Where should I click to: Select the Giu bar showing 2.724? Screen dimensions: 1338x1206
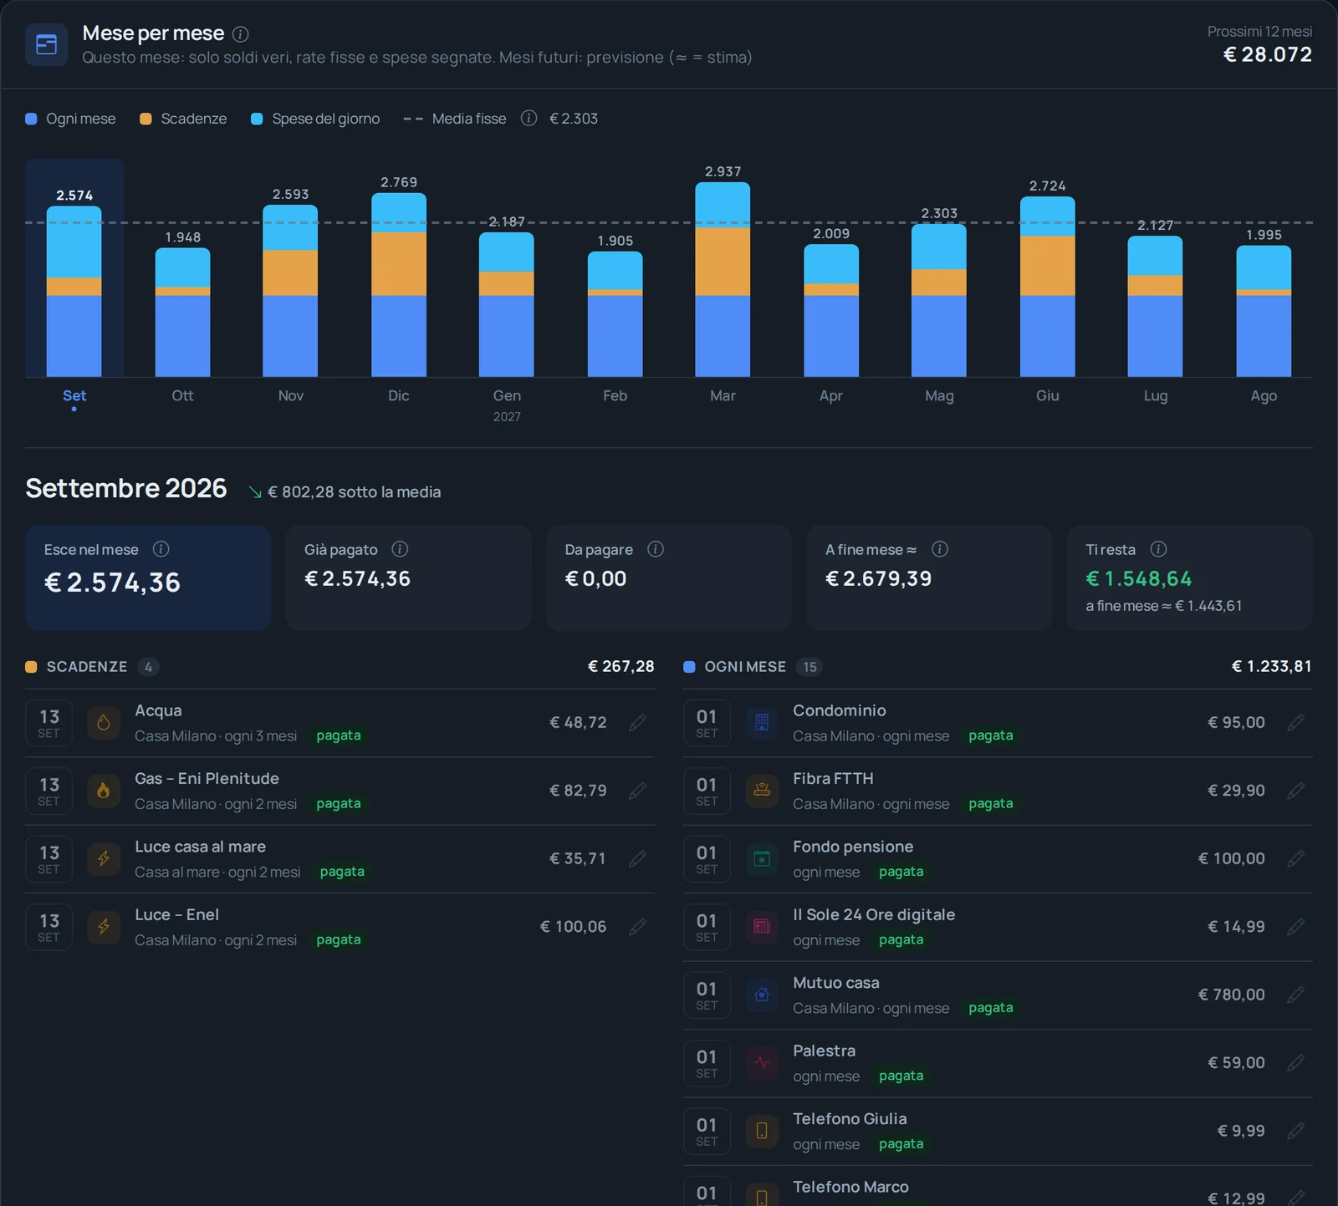1048,287
